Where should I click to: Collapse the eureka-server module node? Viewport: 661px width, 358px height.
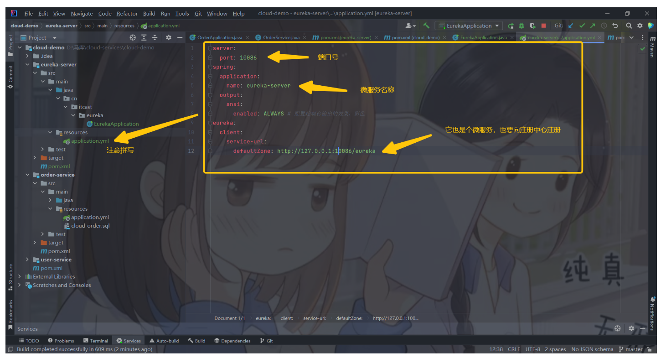pyautogui.click(x=28, y=65)
